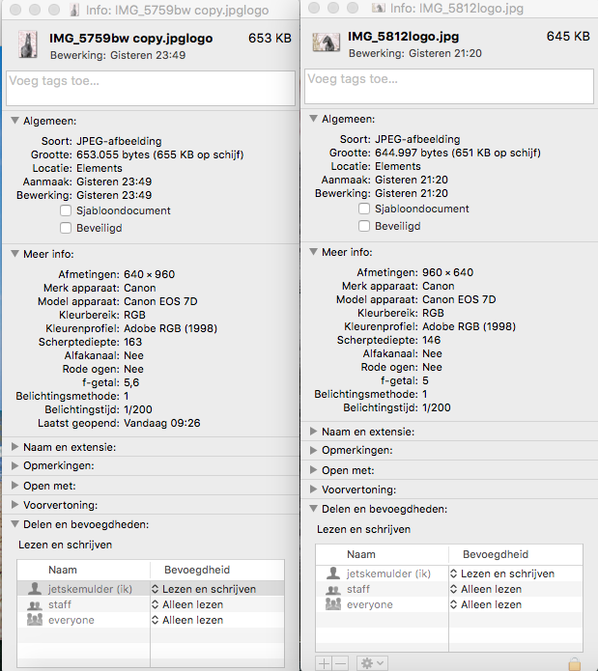Click the title bar proxy icon of IMG_5812logo.jpg

379,8
